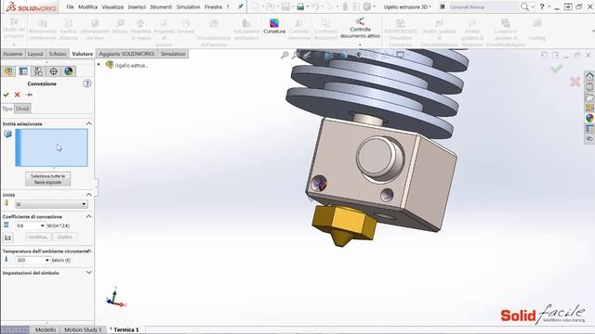Screen dimensions: 595x334
Task: Cancel Convezione with the red X
Action: (x=17, y=95)
